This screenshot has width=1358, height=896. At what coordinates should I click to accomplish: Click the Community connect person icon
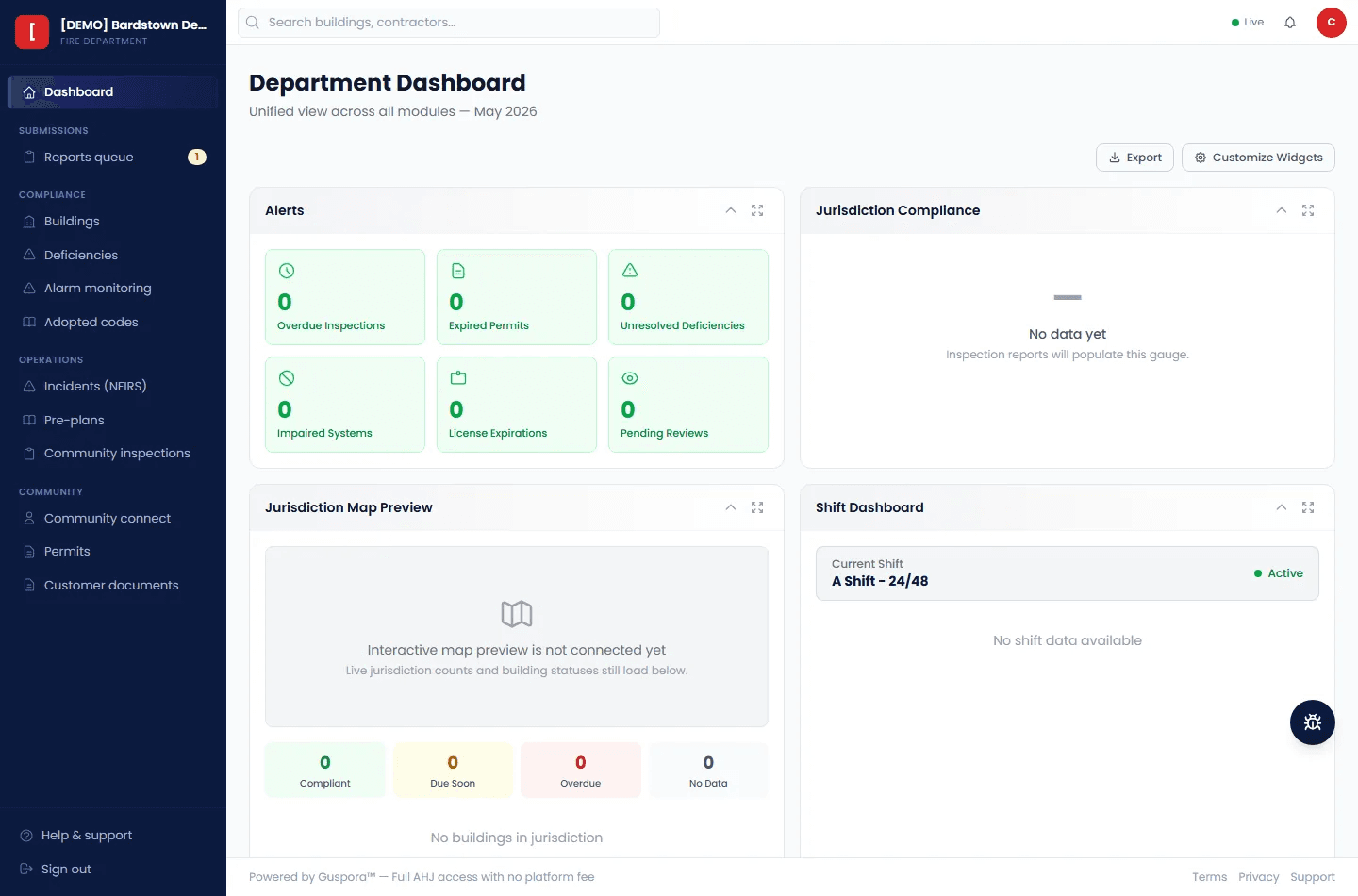29,518
